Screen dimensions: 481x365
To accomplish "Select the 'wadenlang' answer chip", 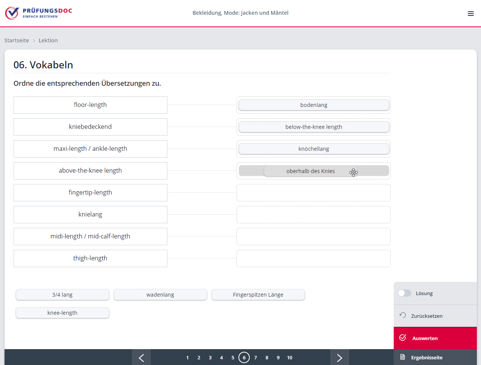I will (x=160, y=295).
